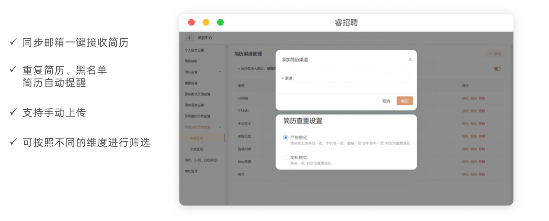549x221 pixels.
Task: Click the back arrow beside 设置中心
Action: pos(190,38)
